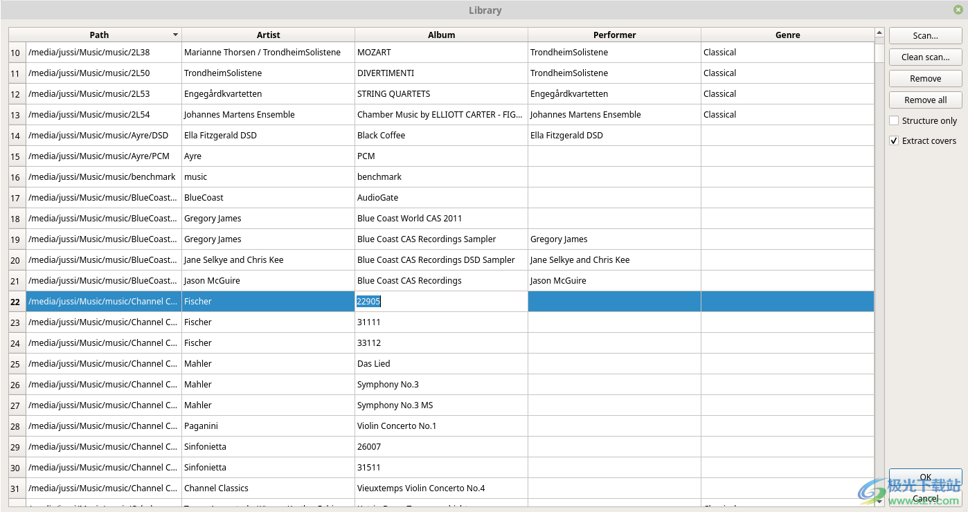Select artist cell Jason McGuire
Image resolution: width=968 pixels, height=512 pixels.
click(x=269, y=281)
